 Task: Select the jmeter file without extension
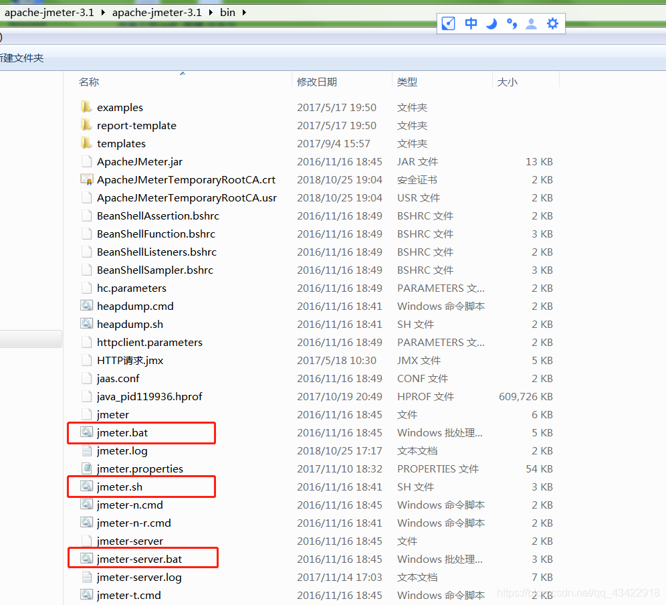113,414
